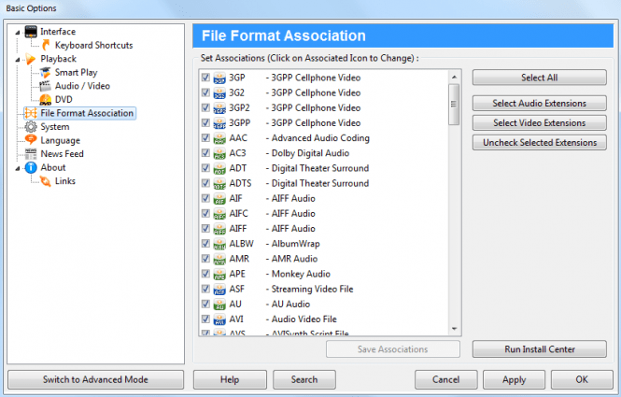
Task: Click the list scroll up arrow
Action: 454,77
